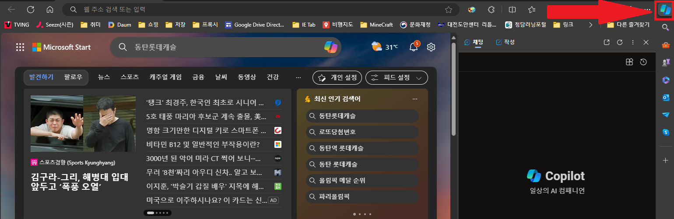Open the Microsoft apps grid launcher
Viewport: 674px width, 219px height.
pos(20,47)
